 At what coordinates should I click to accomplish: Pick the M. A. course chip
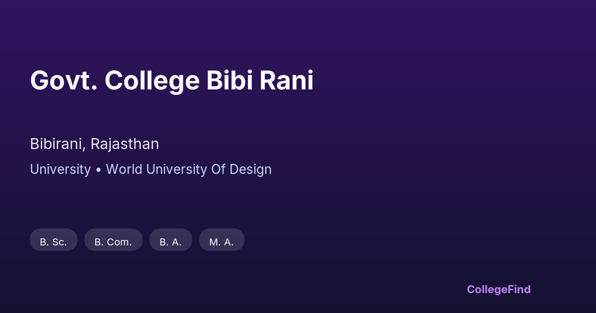(x=222, y=242)
